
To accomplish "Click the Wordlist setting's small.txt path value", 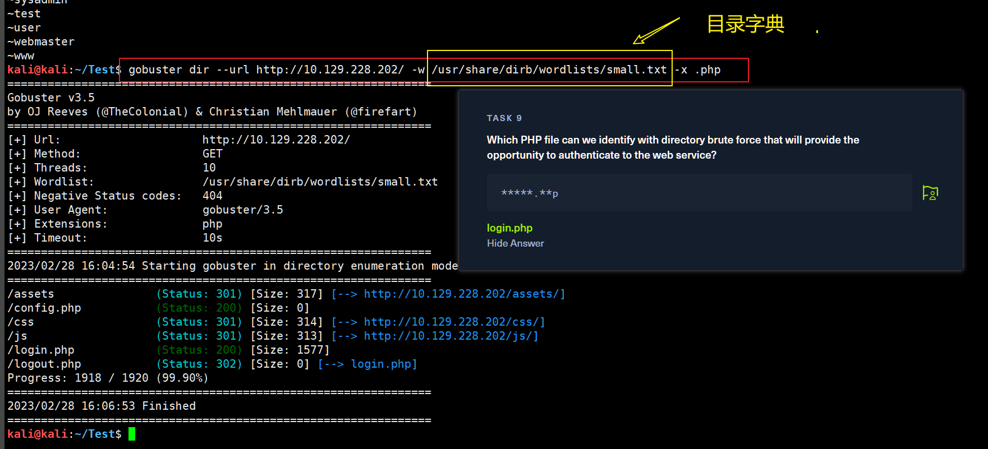I will (x=320, y=182).
